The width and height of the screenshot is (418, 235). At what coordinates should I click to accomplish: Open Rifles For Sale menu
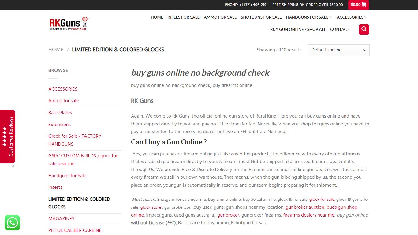(183, 17)
